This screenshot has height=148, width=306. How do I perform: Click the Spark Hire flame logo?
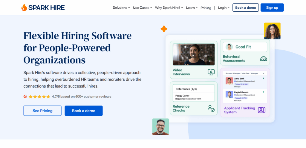(24, 7)
